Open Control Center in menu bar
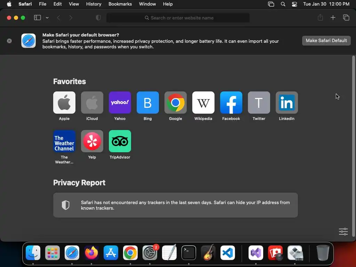The width and height of the screenshot is (356, 267). [x=294, y=4]
